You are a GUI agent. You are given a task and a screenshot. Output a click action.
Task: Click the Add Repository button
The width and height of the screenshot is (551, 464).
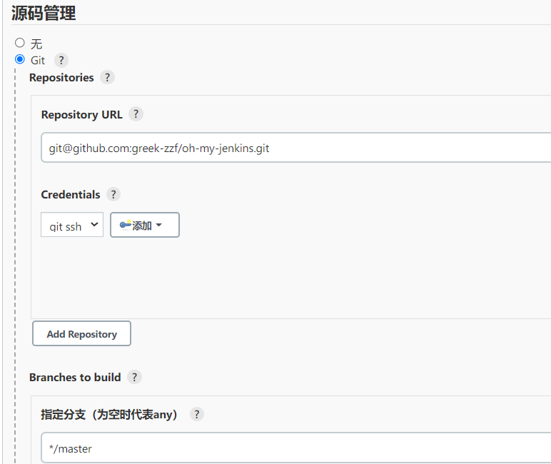point(81,334)
